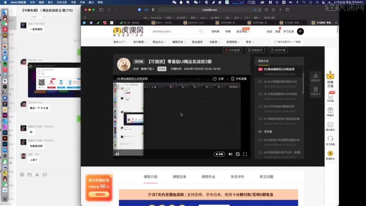Enter fullscreen mode in the video player
The height and width of the screenshot is (206, 366).
(x=245, y=154)
